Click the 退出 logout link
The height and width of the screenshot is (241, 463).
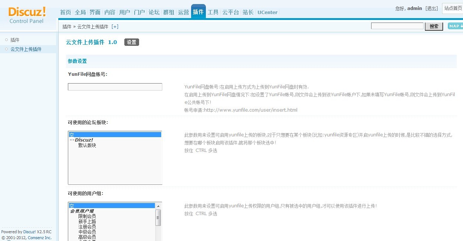[432, 8]
